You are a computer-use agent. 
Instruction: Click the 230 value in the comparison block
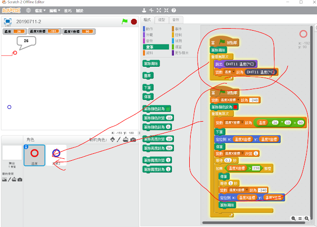[256, 168]
